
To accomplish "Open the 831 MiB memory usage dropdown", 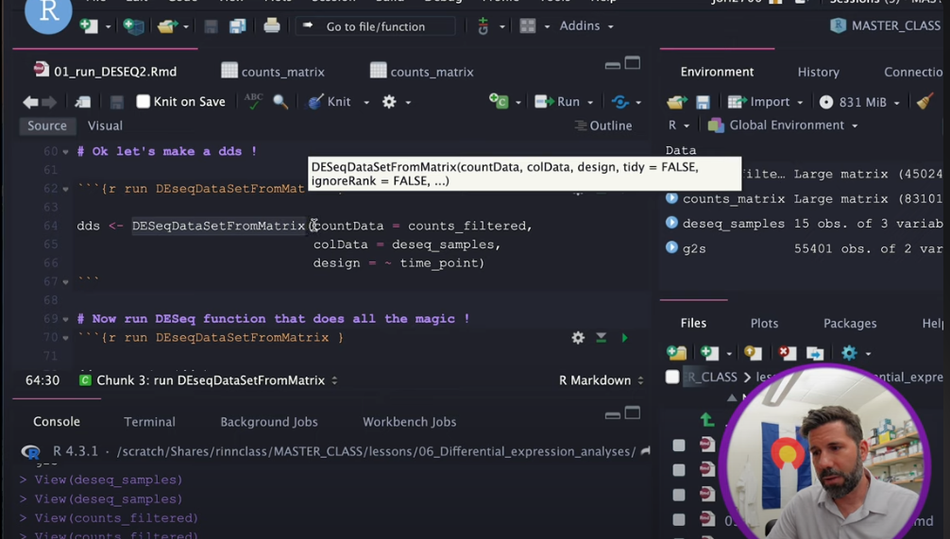I will coord(859,102).
